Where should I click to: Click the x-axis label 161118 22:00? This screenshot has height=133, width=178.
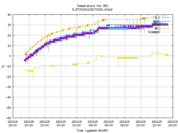coord(44,124)
